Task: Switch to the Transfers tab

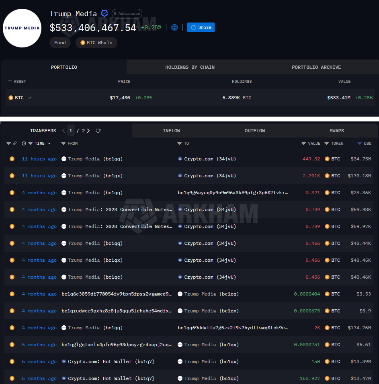Action: point(43,131)
